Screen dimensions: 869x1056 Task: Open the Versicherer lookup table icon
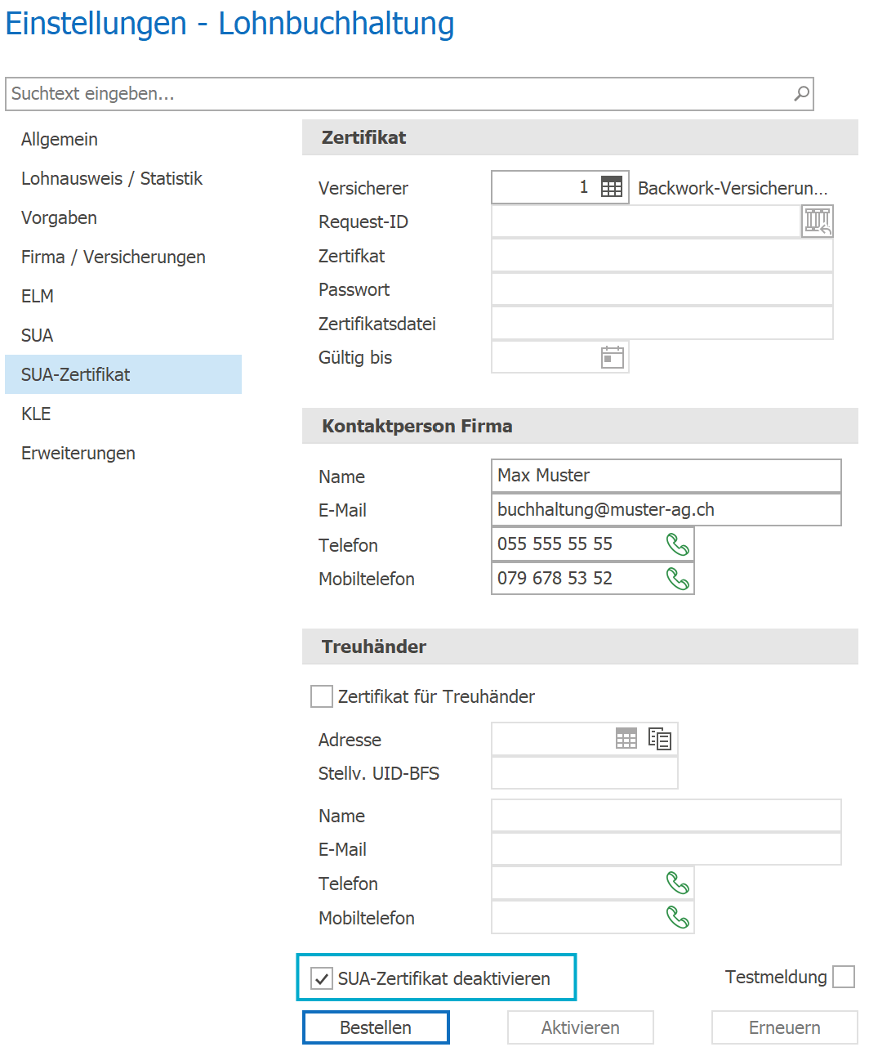click(612, 187)
